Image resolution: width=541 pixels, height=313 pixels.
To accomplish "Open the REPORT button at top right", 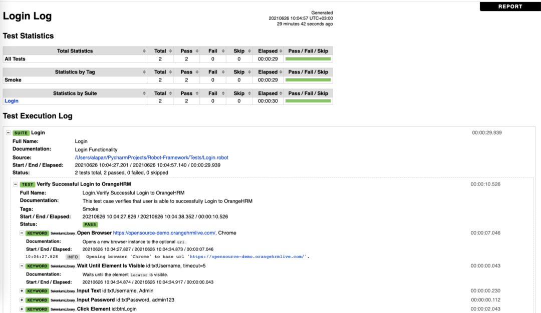I will [x=510, y=6].
